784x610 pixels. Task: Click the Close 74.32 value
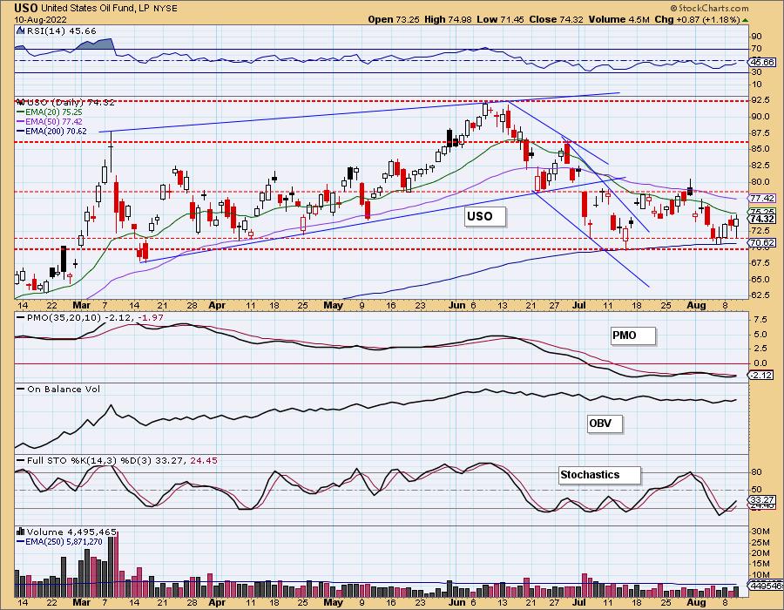(x=557, y=19)
